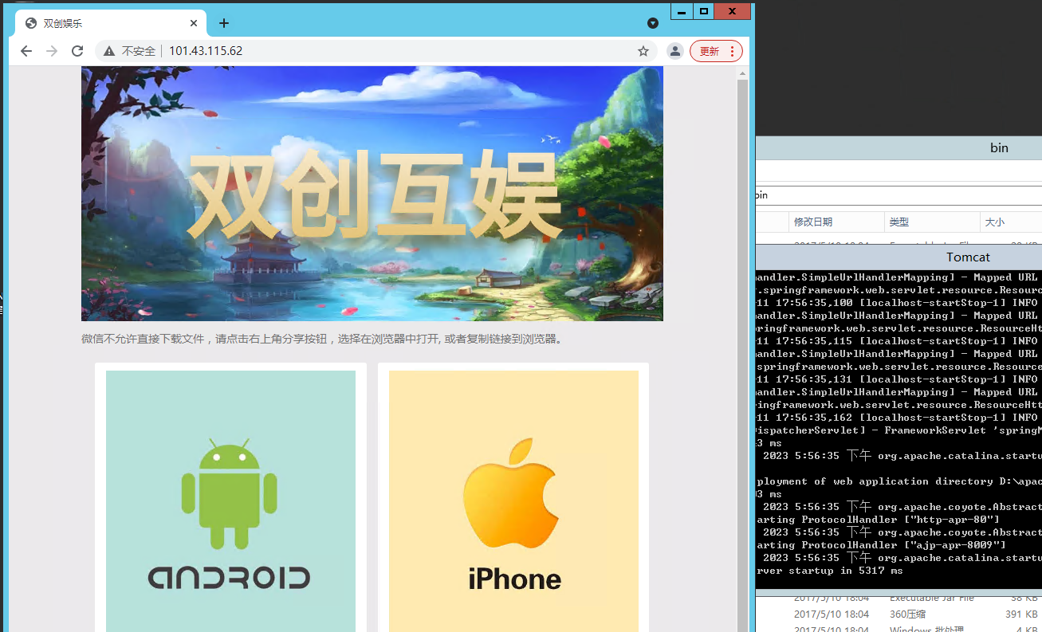Close the 双创娱乐 tab
Image resolution: width=1042 pixels, height=632 pixels.
click(194, 23)
